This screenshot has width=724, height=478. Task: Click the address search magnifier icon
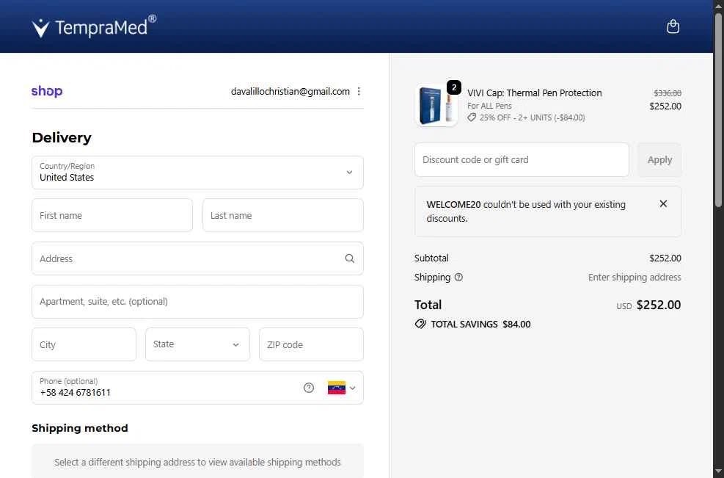[350, 258]
